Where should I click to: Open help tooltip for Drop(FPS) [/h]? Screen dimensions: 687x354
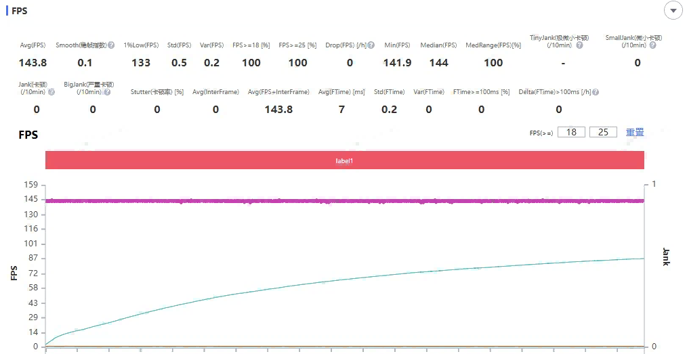(371, 45)
